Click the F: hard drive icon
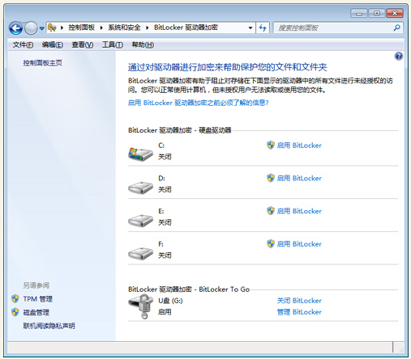 [x=140, y=253]
